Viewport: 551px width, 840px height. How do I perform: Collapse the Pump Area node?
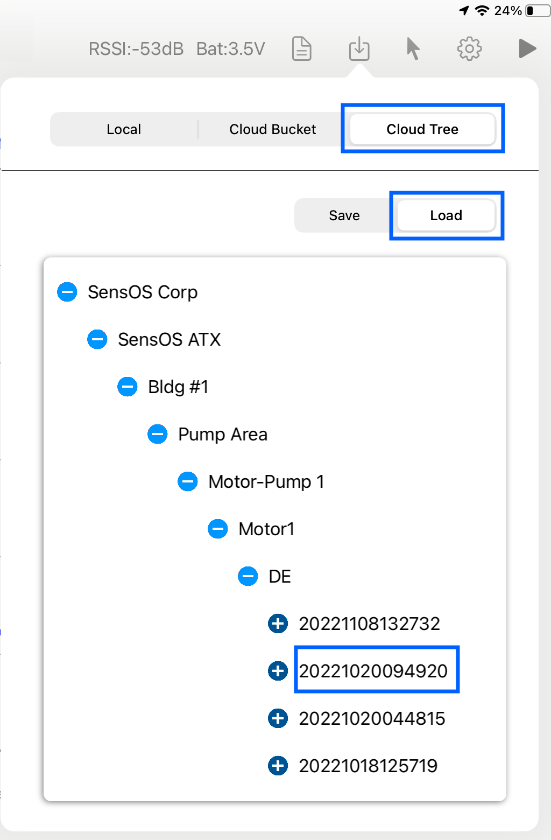point(158,434)
